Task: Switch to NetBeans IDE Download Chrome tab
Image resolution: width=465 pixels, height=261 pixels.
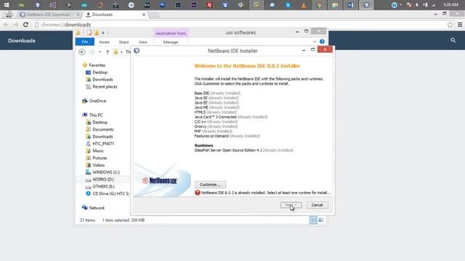Action: (x=49, y=14)
